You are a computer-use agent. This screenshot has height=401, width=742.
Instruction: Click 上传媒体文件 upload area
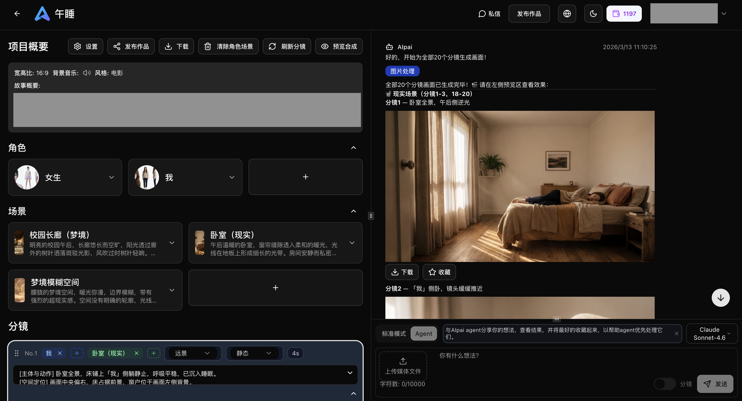click(403, 366)
